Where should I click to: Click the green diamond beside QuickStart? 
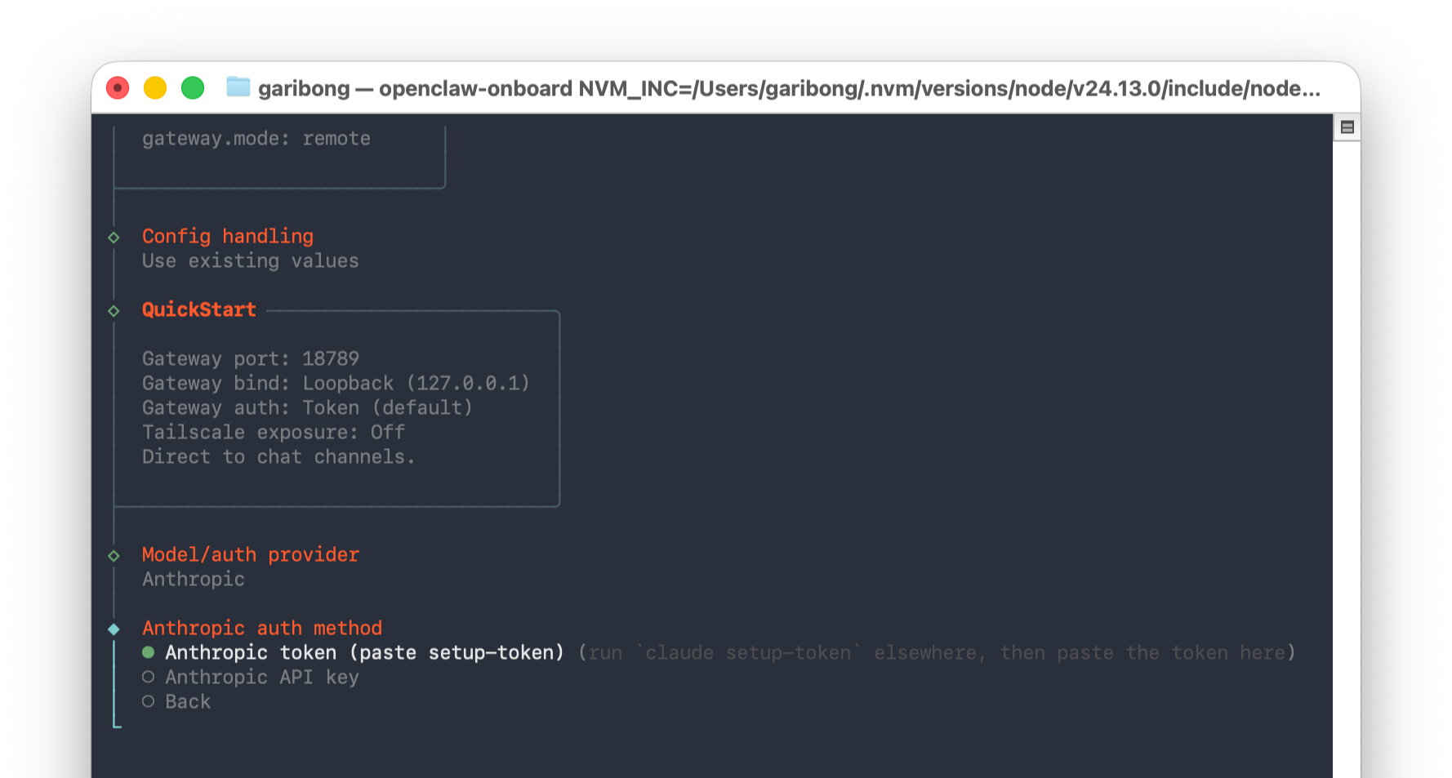114,311
